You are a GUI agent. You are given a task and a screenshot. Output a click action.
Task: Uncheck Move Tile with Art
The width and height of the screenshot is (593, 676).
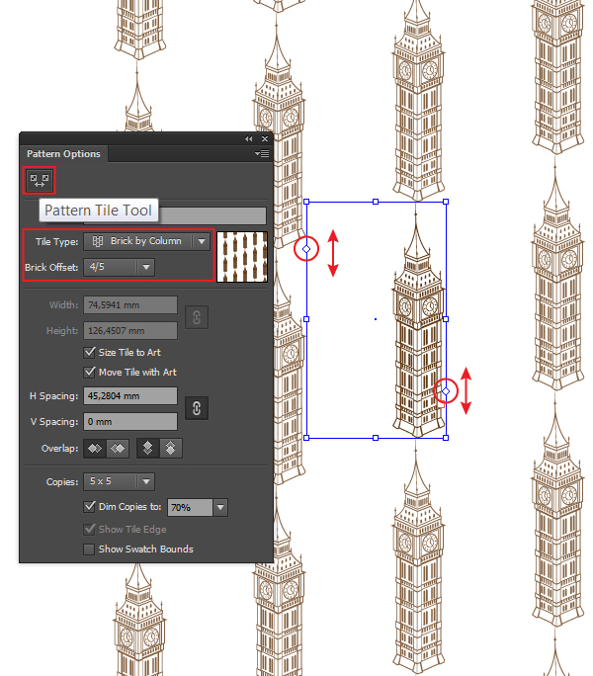[x=89, y=372]
